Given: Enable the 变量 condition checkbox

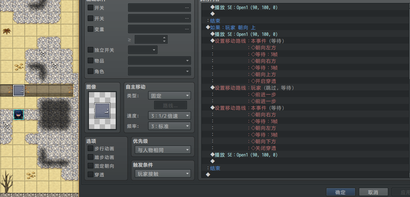Looking at the screenshot, I should point(90,29).
